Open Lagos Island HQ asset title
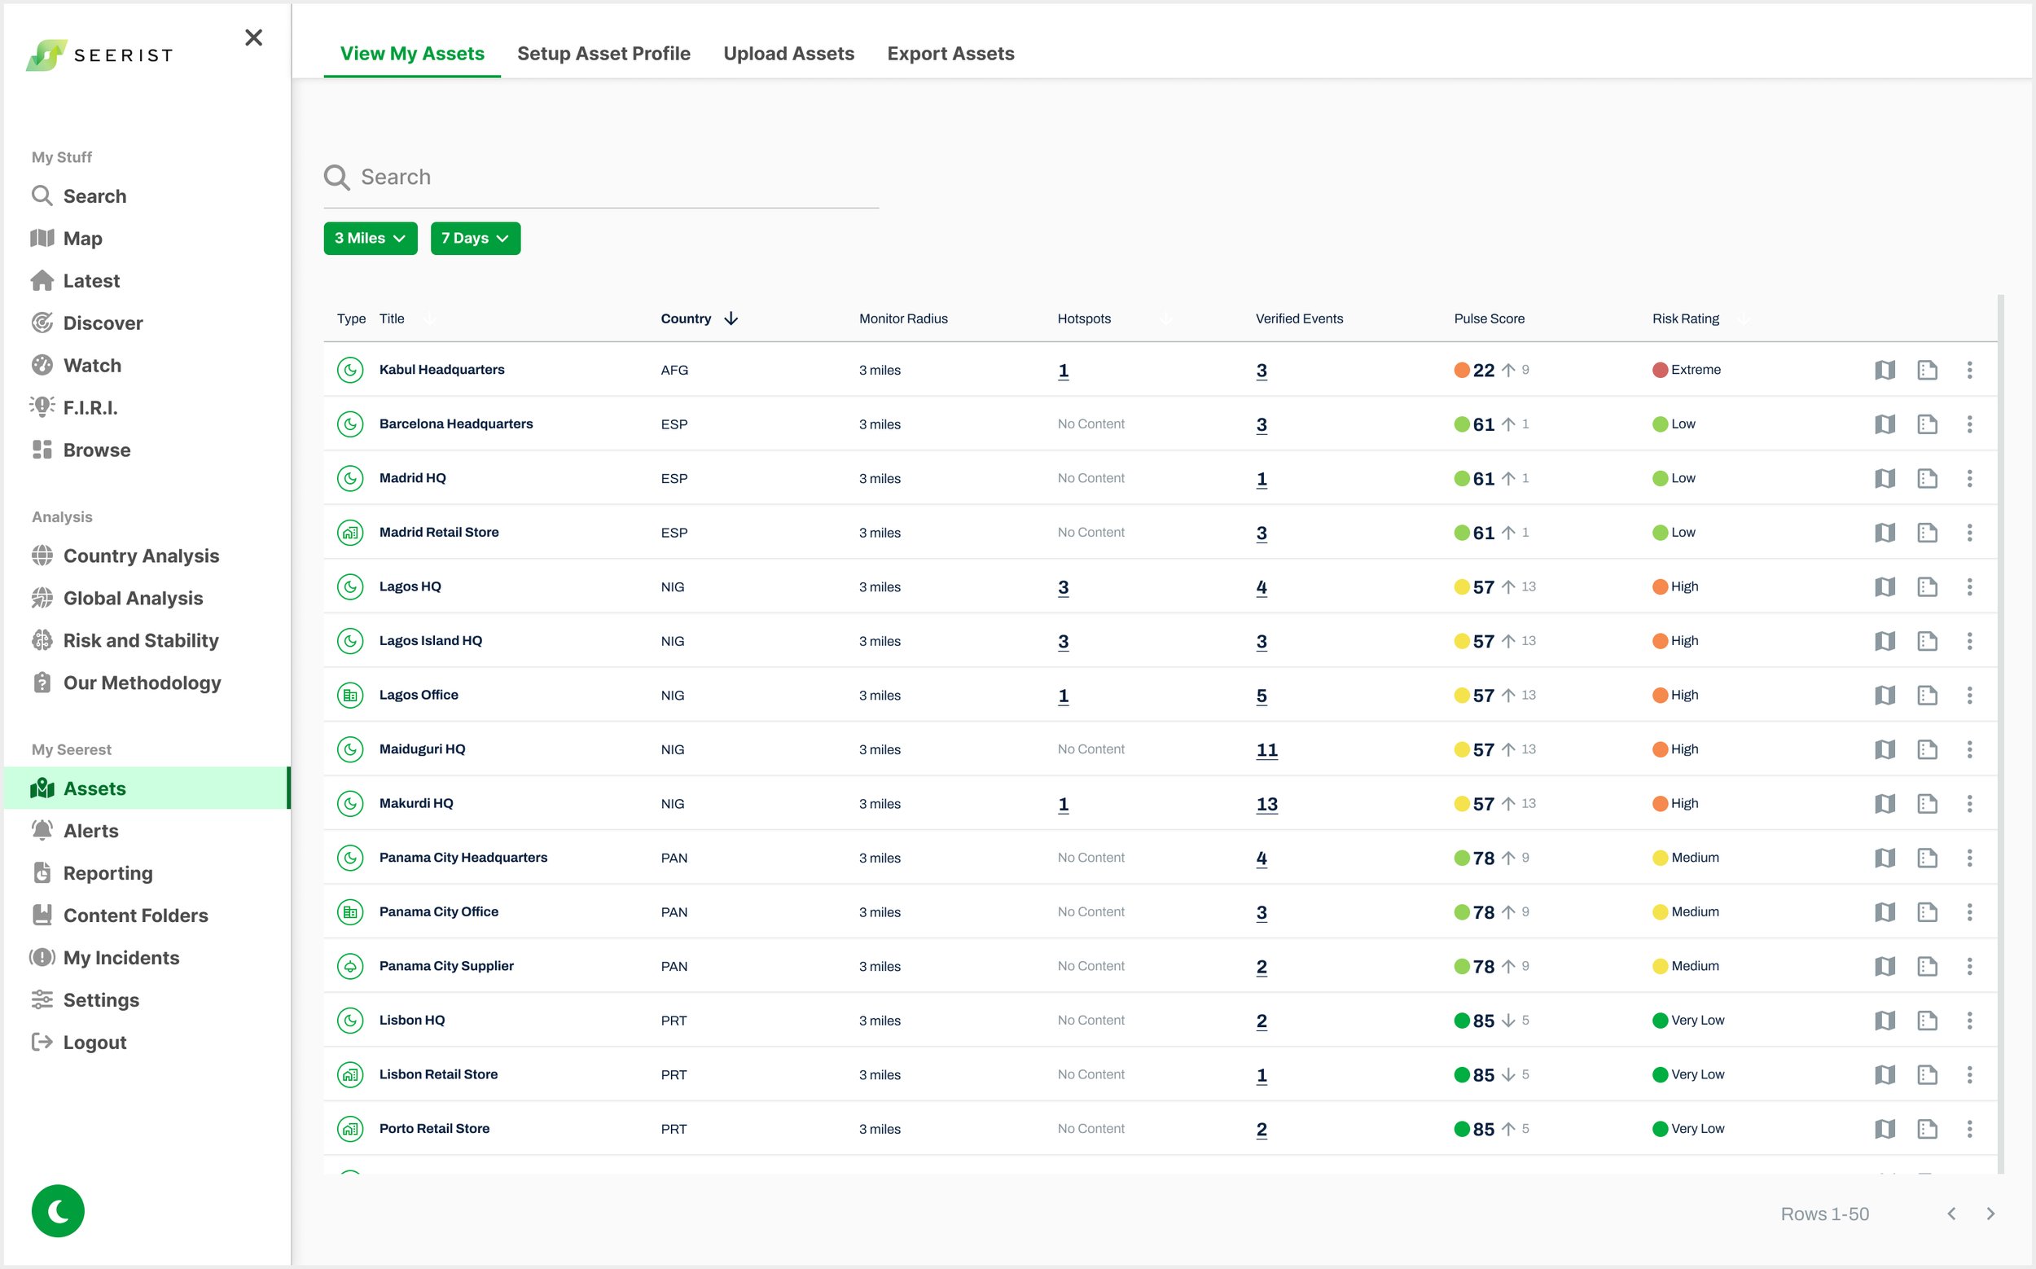 coord(431,640)
